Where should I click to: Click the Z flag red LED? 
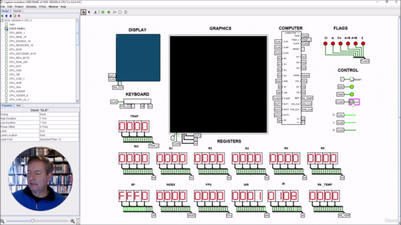363,44
